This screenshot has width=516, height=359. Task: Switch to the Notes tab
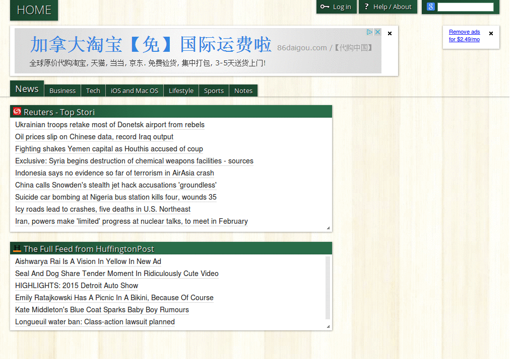tap(243, 91)
